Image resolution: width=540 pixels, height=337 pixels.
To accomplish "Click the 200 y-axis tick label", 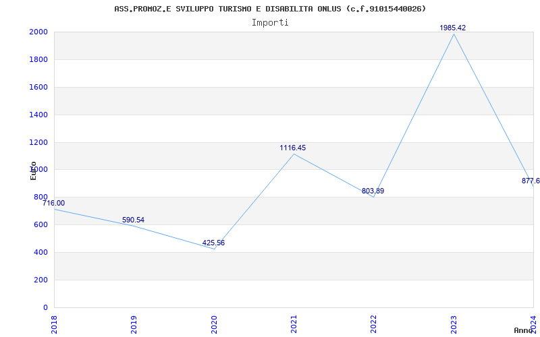I will click(40, 280).
